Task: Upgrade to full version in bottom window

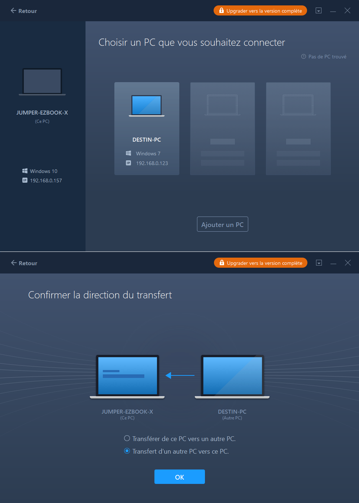Action: click(261, 263)
